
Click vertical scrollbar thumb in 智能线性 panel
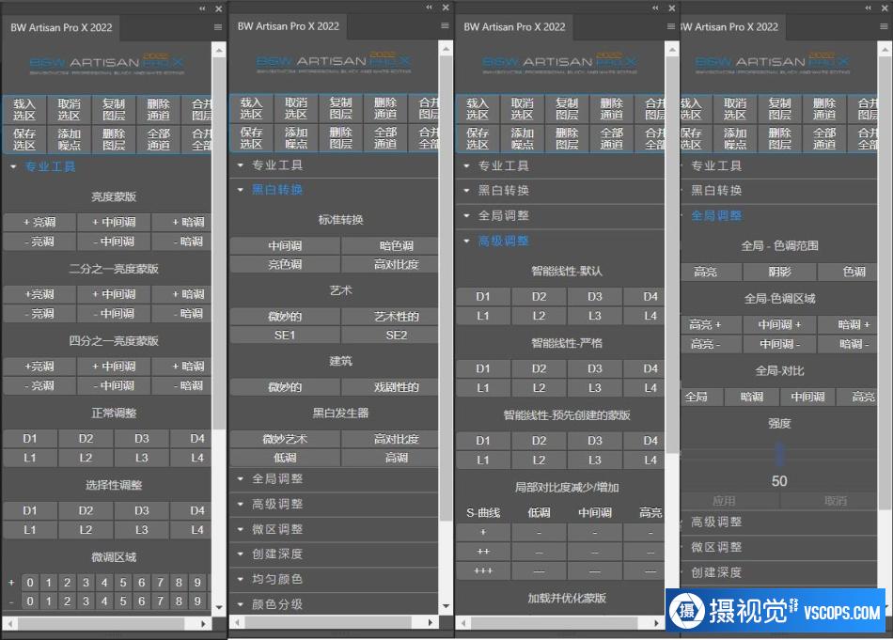point(673,255)
